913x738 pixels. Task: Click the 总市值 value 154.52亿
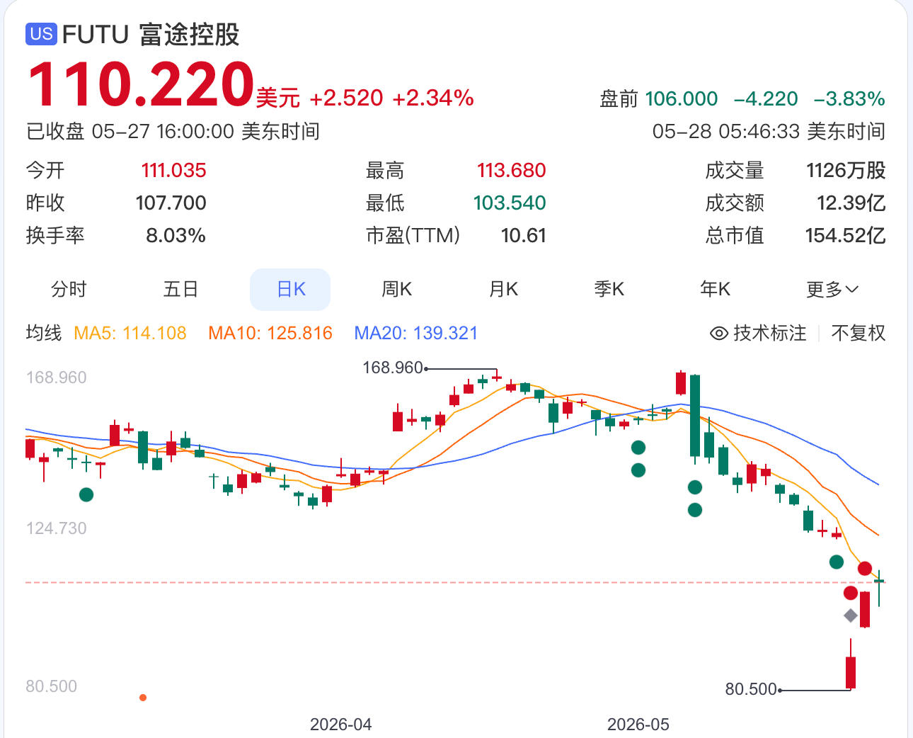click(x=846, y=235)
